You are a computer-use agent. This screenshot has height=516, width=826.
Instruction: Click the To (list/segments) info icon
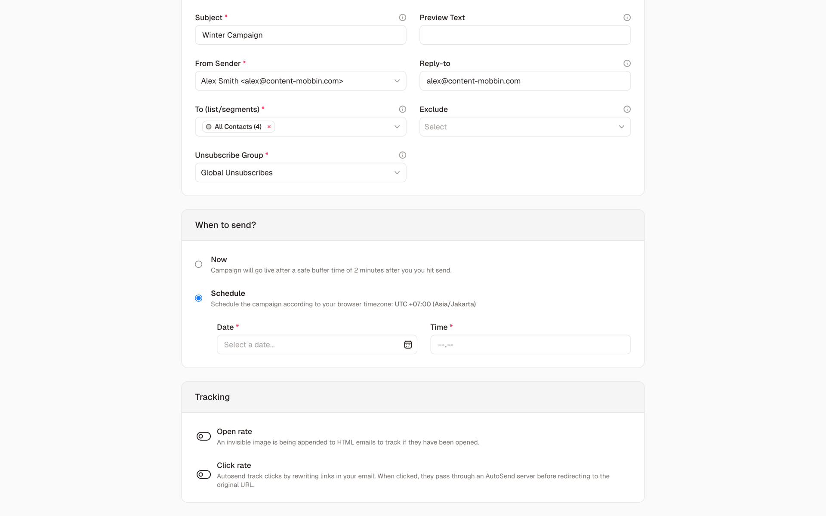click(402, 109)
